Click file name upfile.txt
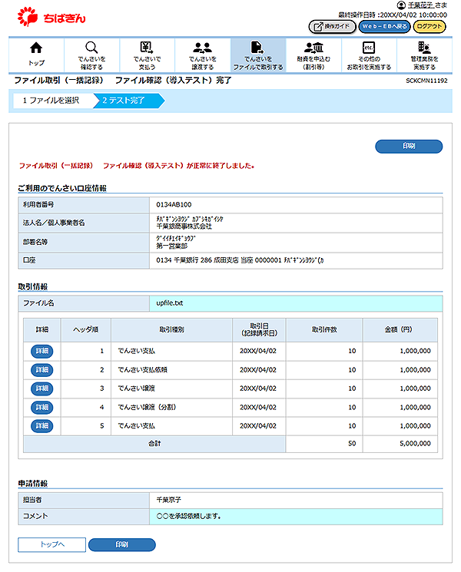Image resolution: width=461 pixels, height=572 pixels. (170, 303)
